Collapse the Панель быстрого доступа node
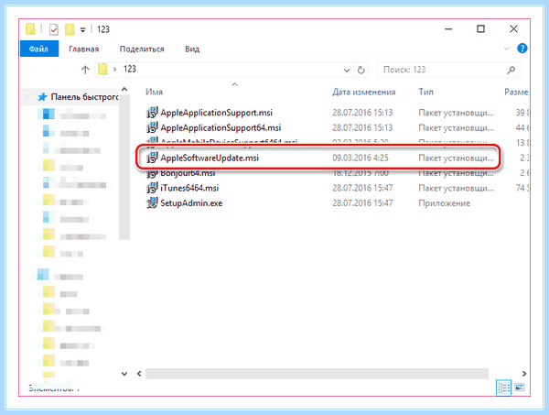 point(27,96)
